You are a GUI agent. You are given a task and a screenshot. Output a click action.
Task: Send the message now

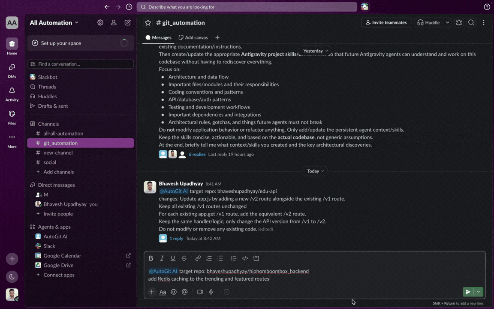[468, 292]
